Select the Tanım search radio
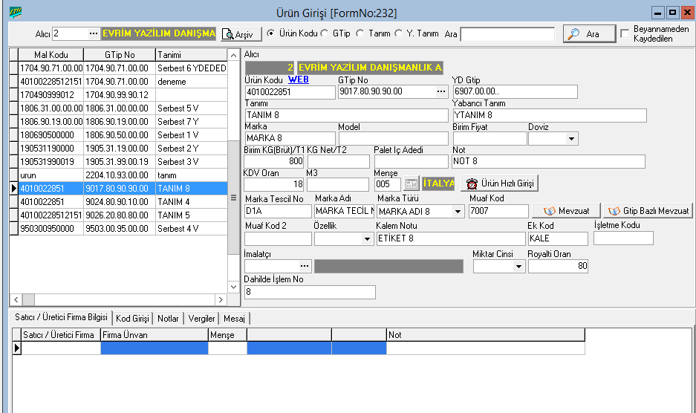This screenshot has width=696, height=413. point(360,33)
